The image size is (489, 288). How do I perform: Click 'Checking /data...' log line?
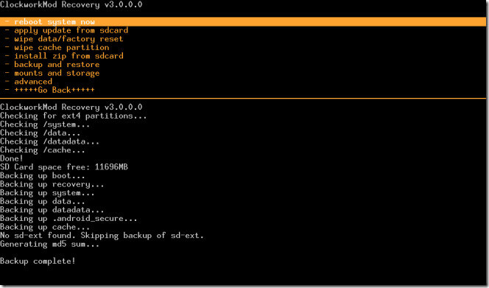point(41,133)
